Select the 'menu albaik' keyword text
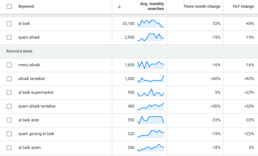Image resolution: width=258 pixels, height=156 pixels. [29, 65]
